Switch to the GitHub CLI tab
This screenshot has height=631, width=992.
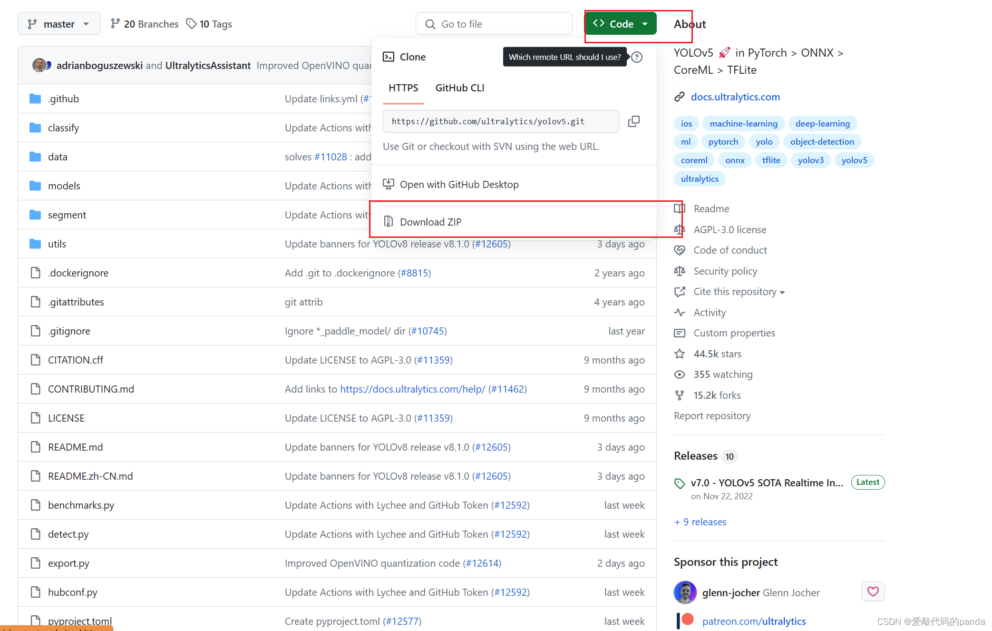(459, 88)
